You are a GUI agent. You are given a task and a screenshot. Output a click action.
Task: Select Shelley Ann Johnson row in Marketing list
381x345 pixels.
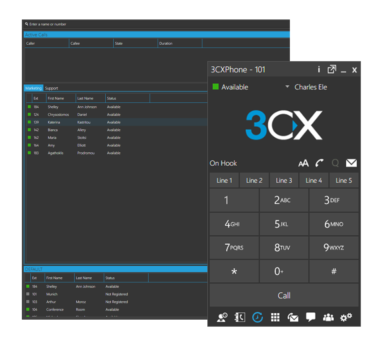pyautogui.click(x=117, y=107)
